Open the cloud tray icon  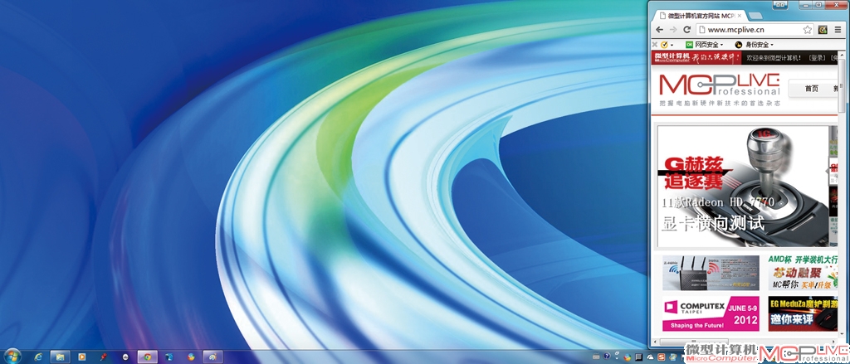650,357
